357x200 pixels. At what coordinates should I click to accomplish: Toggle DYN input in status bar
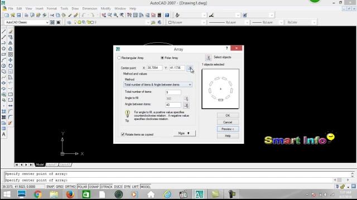click(127, 187)
